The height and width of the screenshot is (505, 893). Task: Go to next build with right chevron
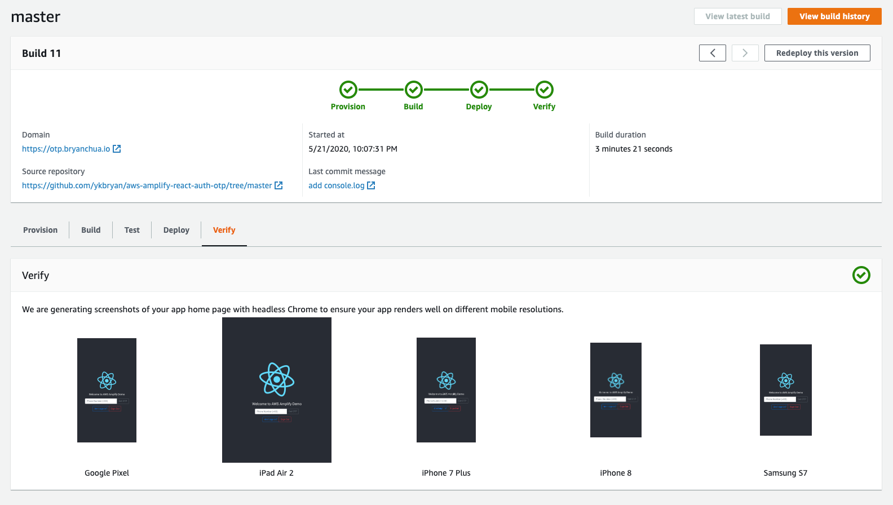click(745, 53)
